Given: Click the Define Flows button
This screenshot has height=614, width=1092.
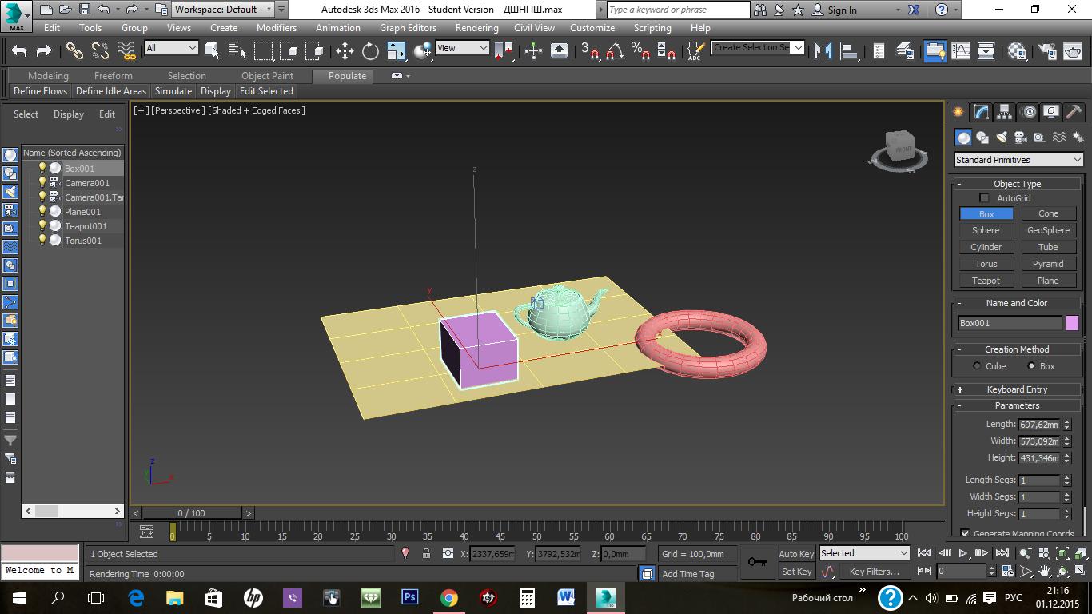Looking at the screenshot, I should pyautogui.click(x=40, y=91).
